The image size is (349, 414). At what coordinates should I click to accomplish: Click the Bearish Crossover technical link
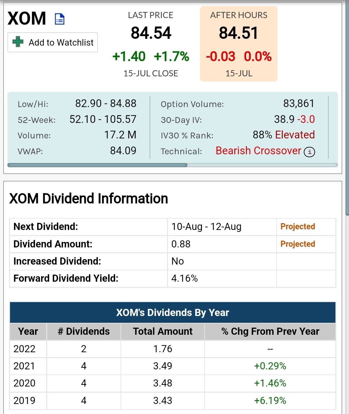coord(259,151)
